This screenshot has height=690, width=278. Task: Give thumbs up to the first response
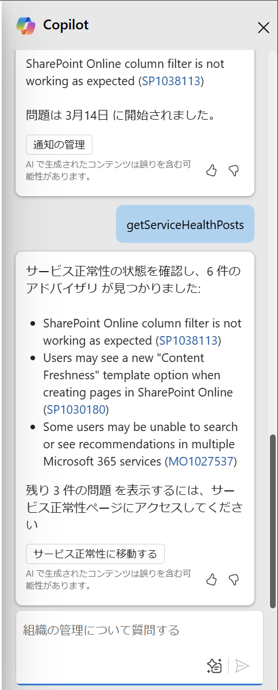[x=212, y=171]
